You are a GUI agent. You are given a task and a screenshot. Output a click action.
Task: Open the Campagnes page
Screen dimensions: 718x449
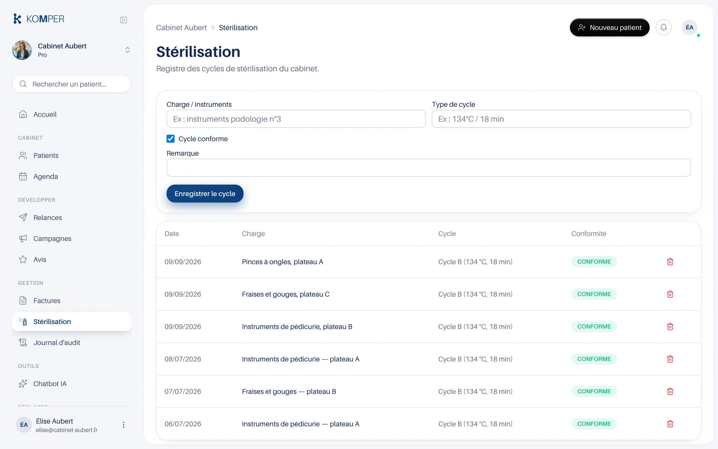pos(72,238)
